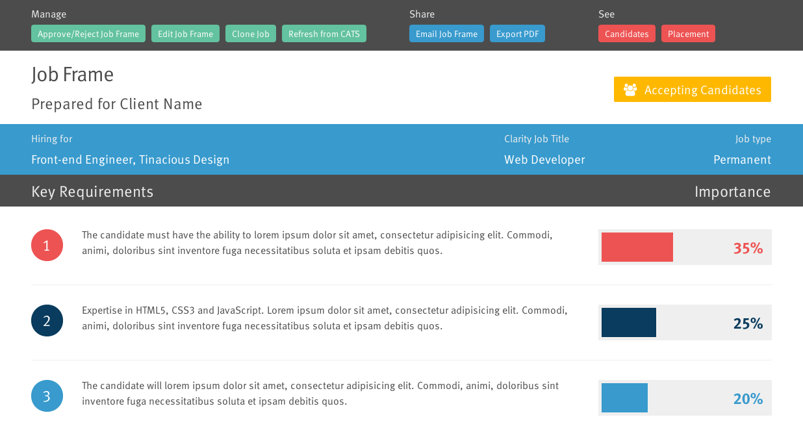Click the requirement text starting 'Expertise in HTML5'
This screenshot has height=428, width=803.
(325, 318)
